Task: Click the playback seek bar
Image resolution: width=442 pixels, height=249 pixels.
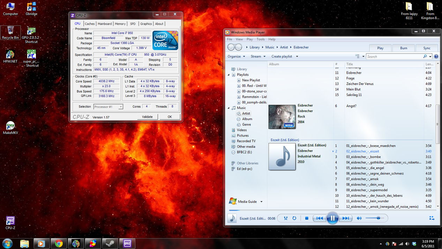Action: coord(333,210)
